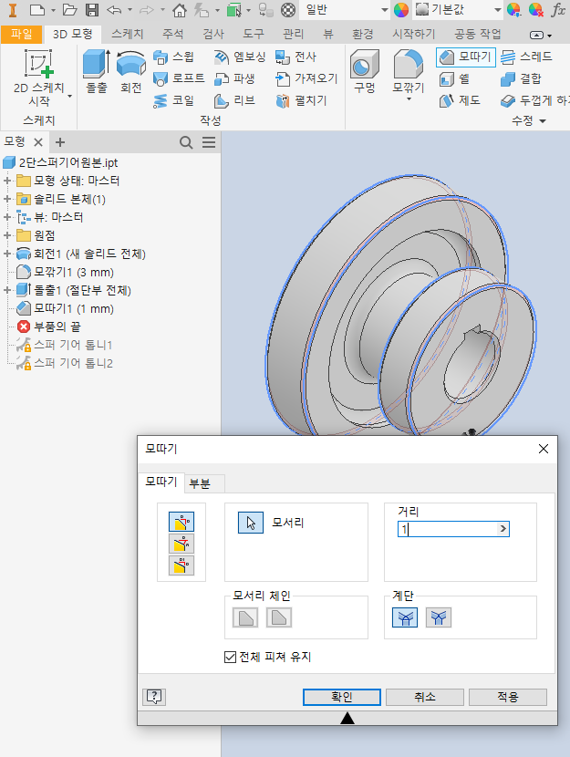Select the Import (가져오기) tool
Screen dimensions: 570x757
pos(306,78)
